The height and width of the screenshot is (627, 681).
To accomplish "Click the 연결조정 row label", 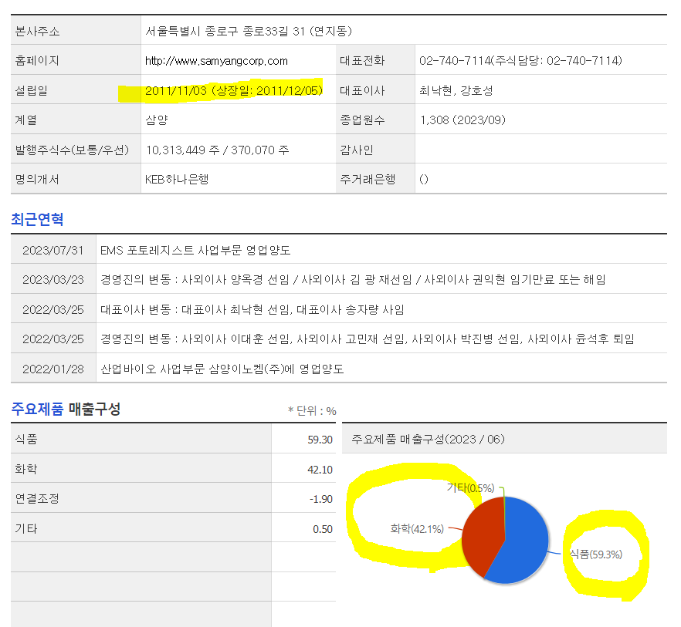I will 37,498.
